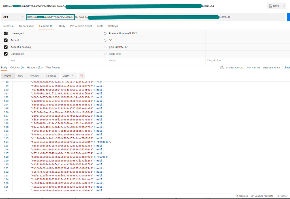Open the Runner from the status bar
This screenshot has width=290, height=199.
point(282,196)
